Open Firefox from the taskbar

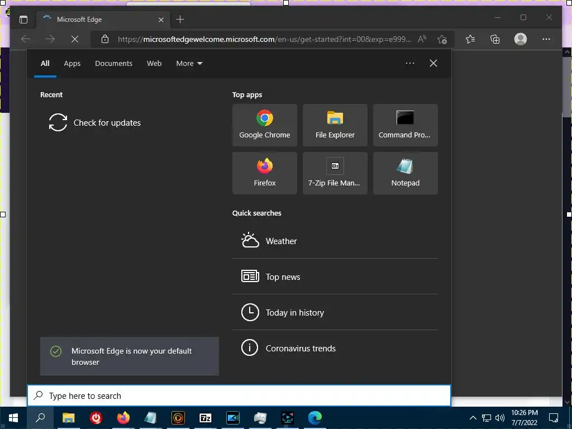123,418
